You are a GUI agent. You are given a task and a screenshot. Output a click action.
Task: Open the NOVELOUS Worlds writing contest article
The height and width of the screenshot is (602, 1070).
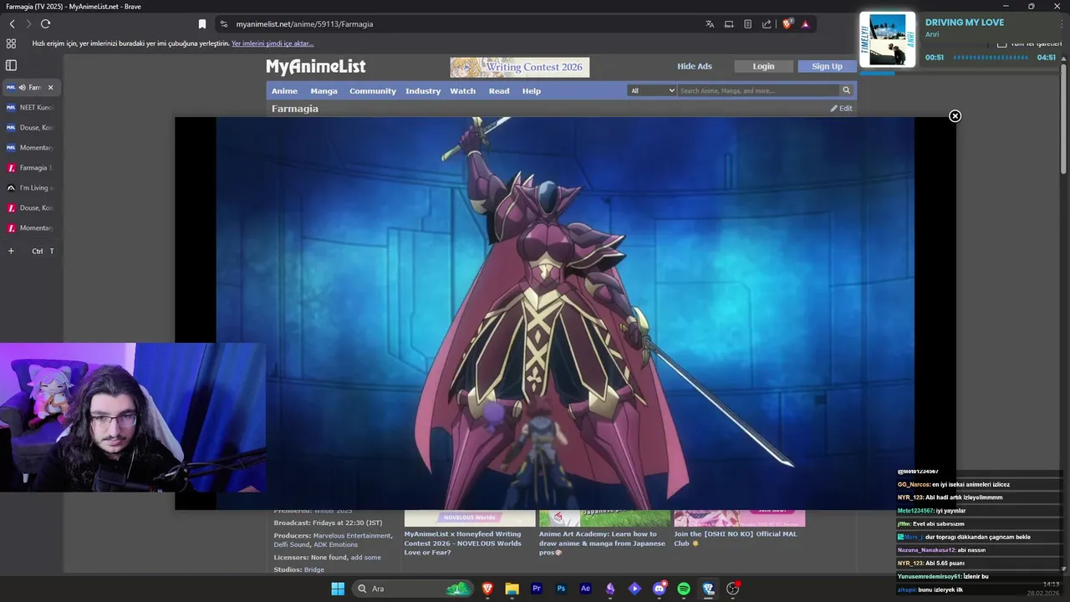tap(463, 543)
